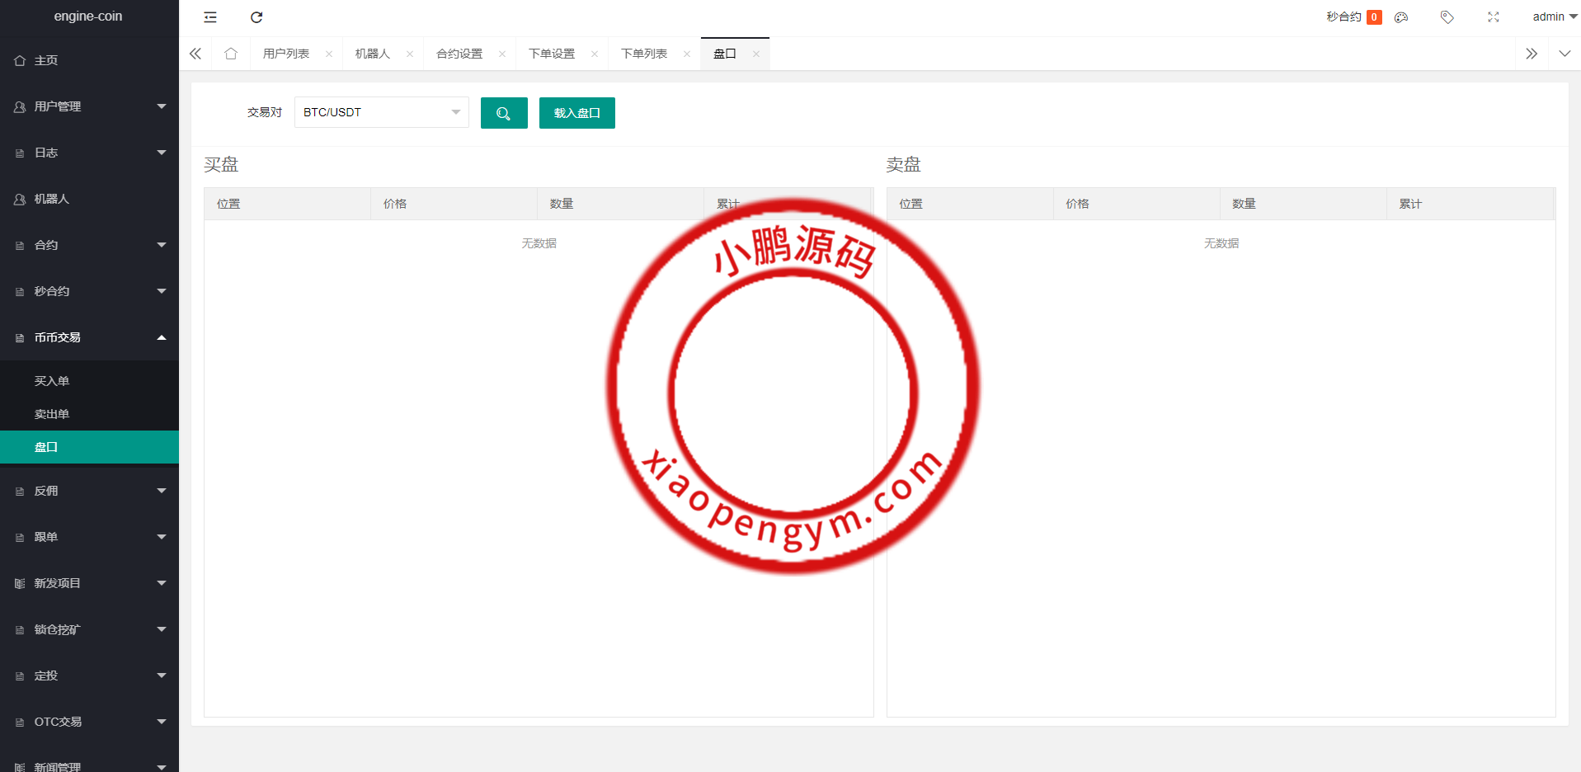Open the BTC/USDT trading pair dropdown

point(380,112)
